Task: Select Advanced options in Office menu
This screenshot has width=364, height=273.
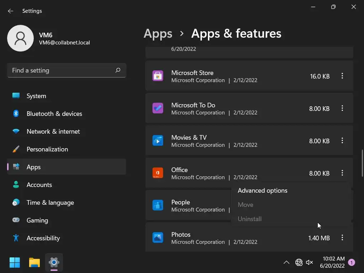Action: [262, 191]
